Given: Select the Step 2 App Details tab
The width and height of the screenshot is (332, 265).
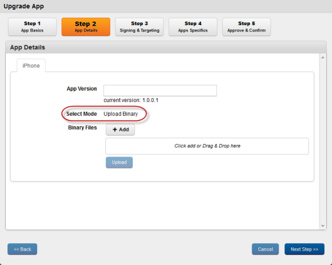Looking at the screenshot, I should (86, 27).
